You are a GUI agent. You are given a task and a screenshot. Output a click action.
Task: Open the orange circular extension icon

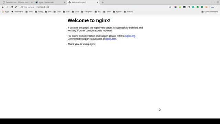(206, 7)
